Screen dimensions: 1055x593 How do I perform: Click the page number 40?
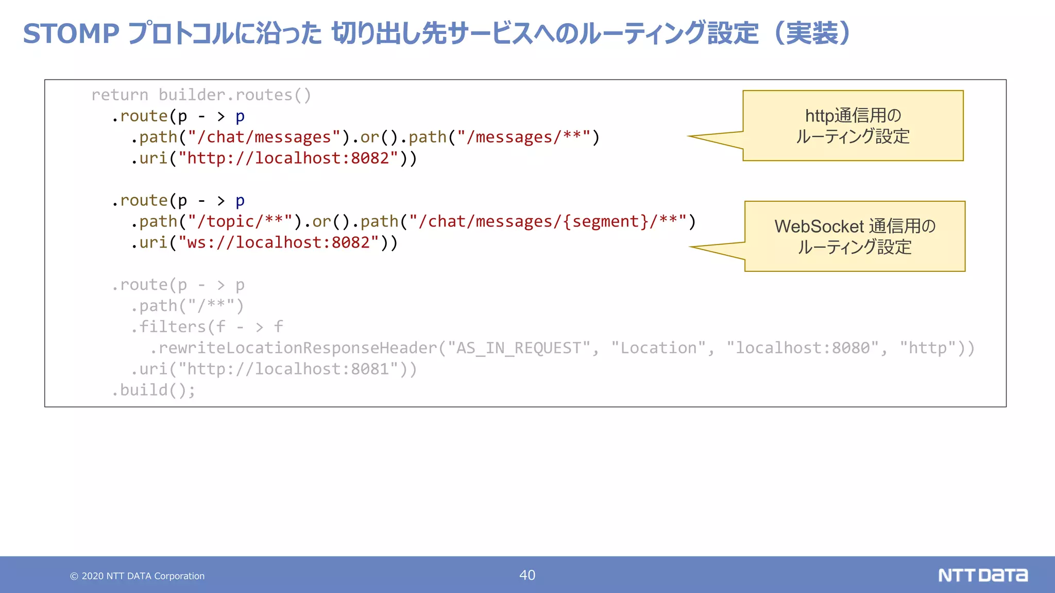tap(527, 575)
